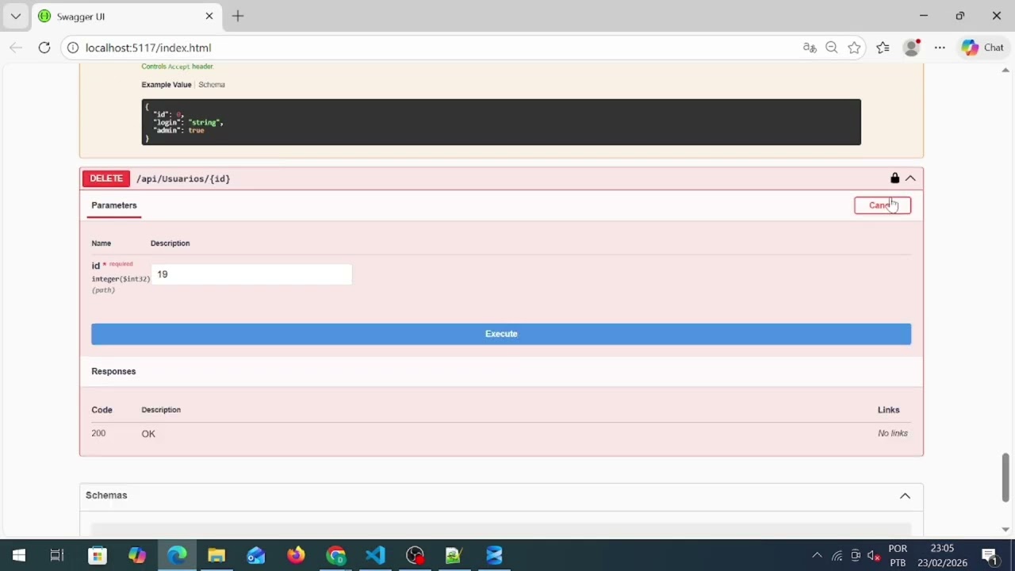Open the Favorites hub icon
1015x571 pixels.
tap(883, 48)
